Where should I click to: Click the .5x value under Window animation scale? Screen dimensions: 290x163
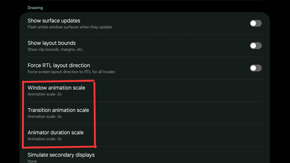coord(58,94)
